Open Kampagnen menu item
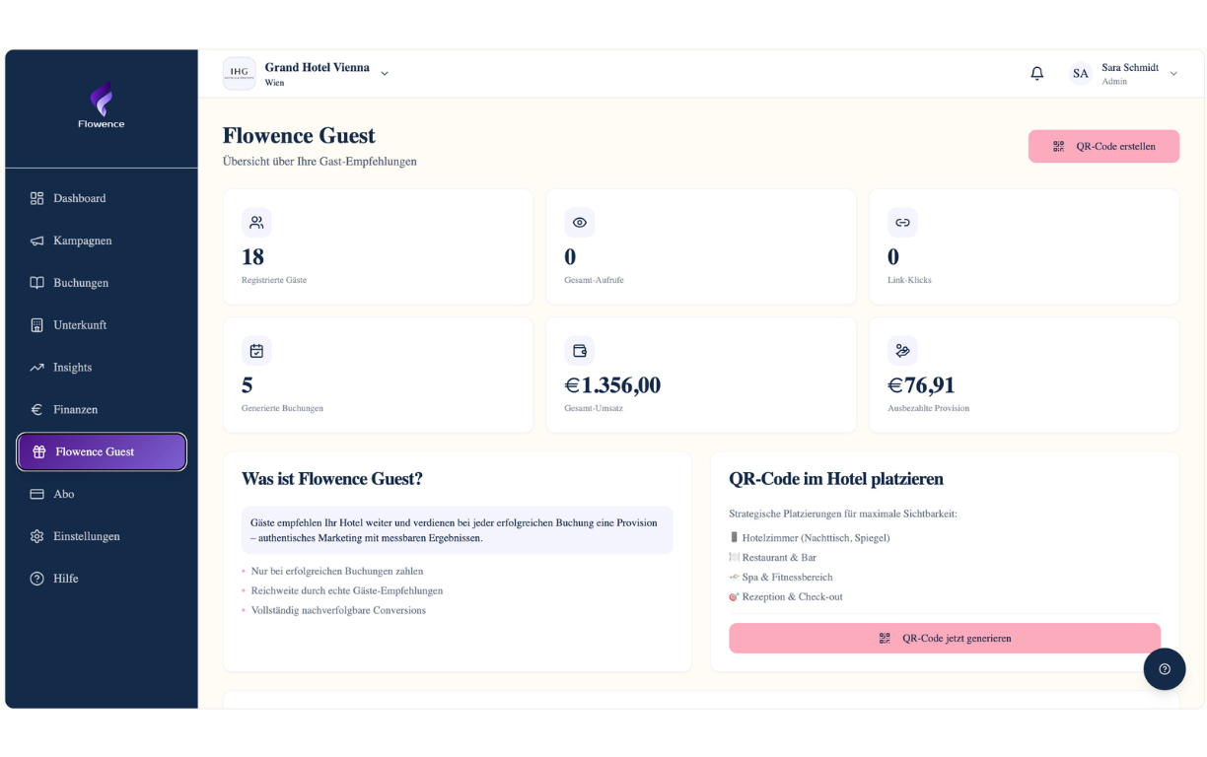Screen dimensions: 1207x757 coord(102,241)
